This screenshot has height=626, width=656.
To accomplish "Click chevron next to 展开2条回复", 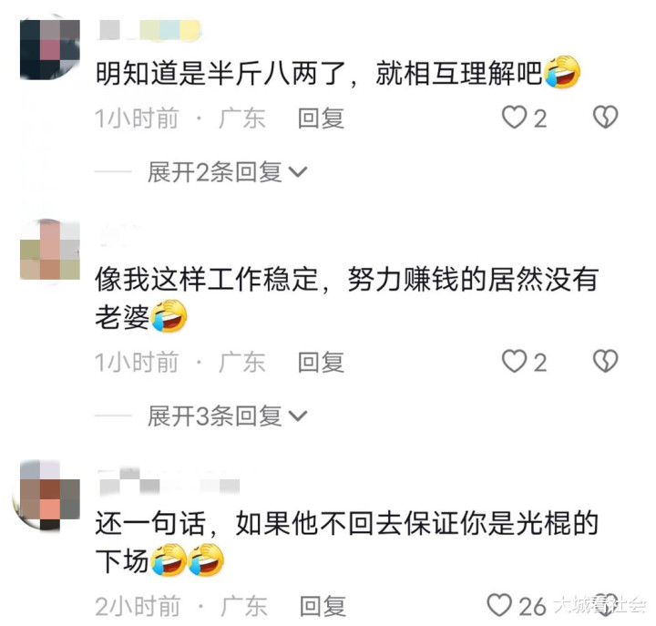I will pos(298,172).
